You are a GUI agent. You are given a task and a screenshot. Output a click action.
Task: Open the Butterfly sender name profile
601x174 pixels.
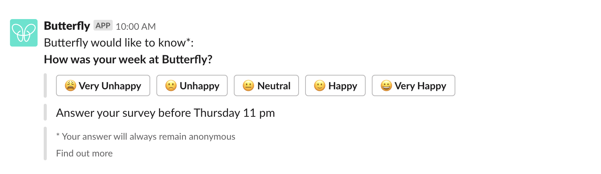pos(67,26)
